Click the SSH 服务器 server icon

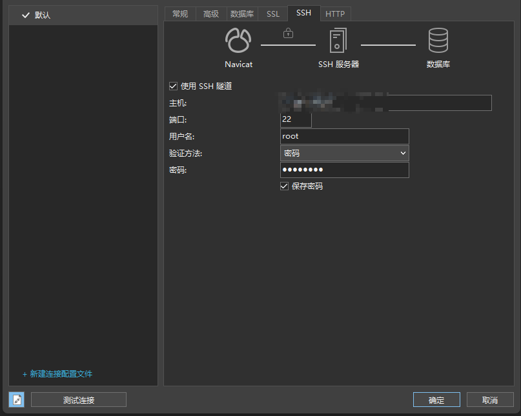pyautogui.click(x=338, y=41)
